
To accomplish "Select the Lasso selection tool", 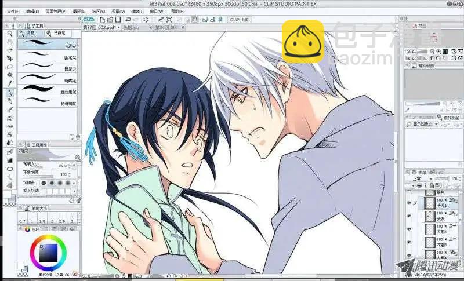I will [10, 67].
